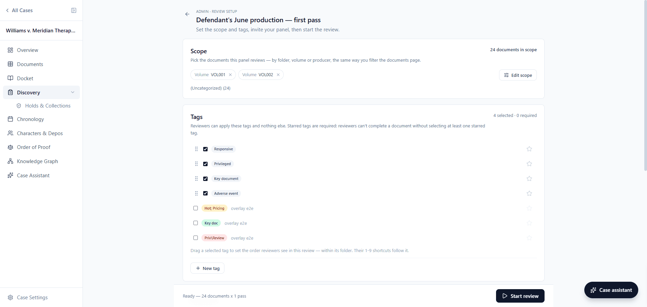Star the Privileged tag as required
Viewport: 647px width, 307px height.
(x=529, y=164)
